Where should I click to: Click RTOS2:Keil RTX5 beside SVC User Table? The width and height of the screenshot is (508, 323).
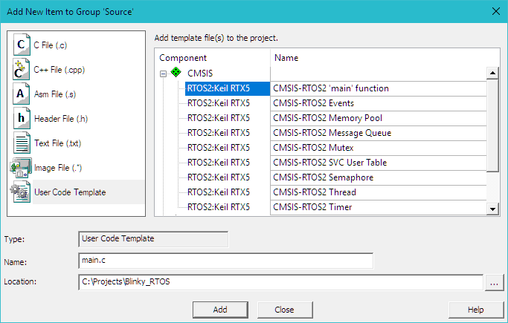pyautogui.click(x=219, y=163)
